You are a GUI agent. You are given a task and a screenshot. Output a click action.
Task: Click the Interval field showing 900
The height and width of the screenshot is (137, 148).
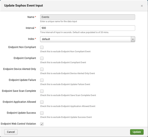87,28
